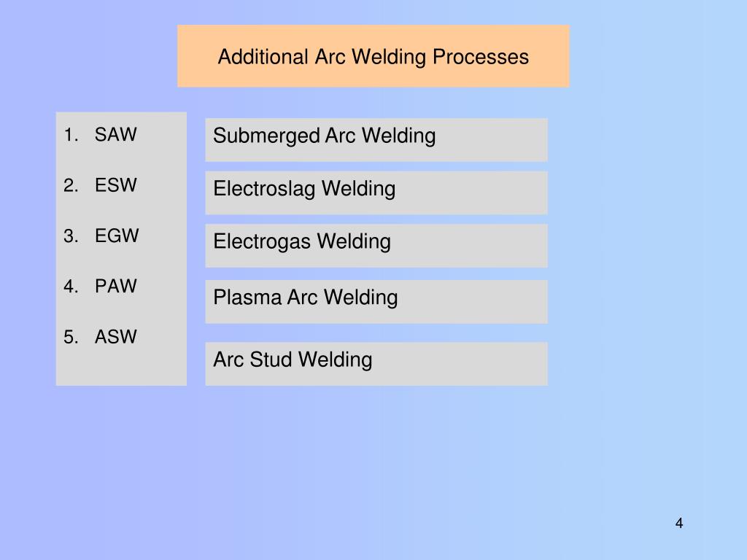Click the Plasma Arc Welding box
The width and height of the screenshot is (747, 560).
click(376, 302)
